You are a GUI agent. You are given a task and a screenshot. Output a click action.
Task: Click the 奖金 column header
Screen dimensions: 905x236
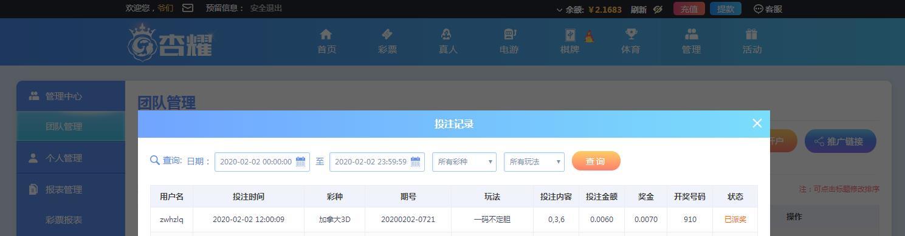646,197
